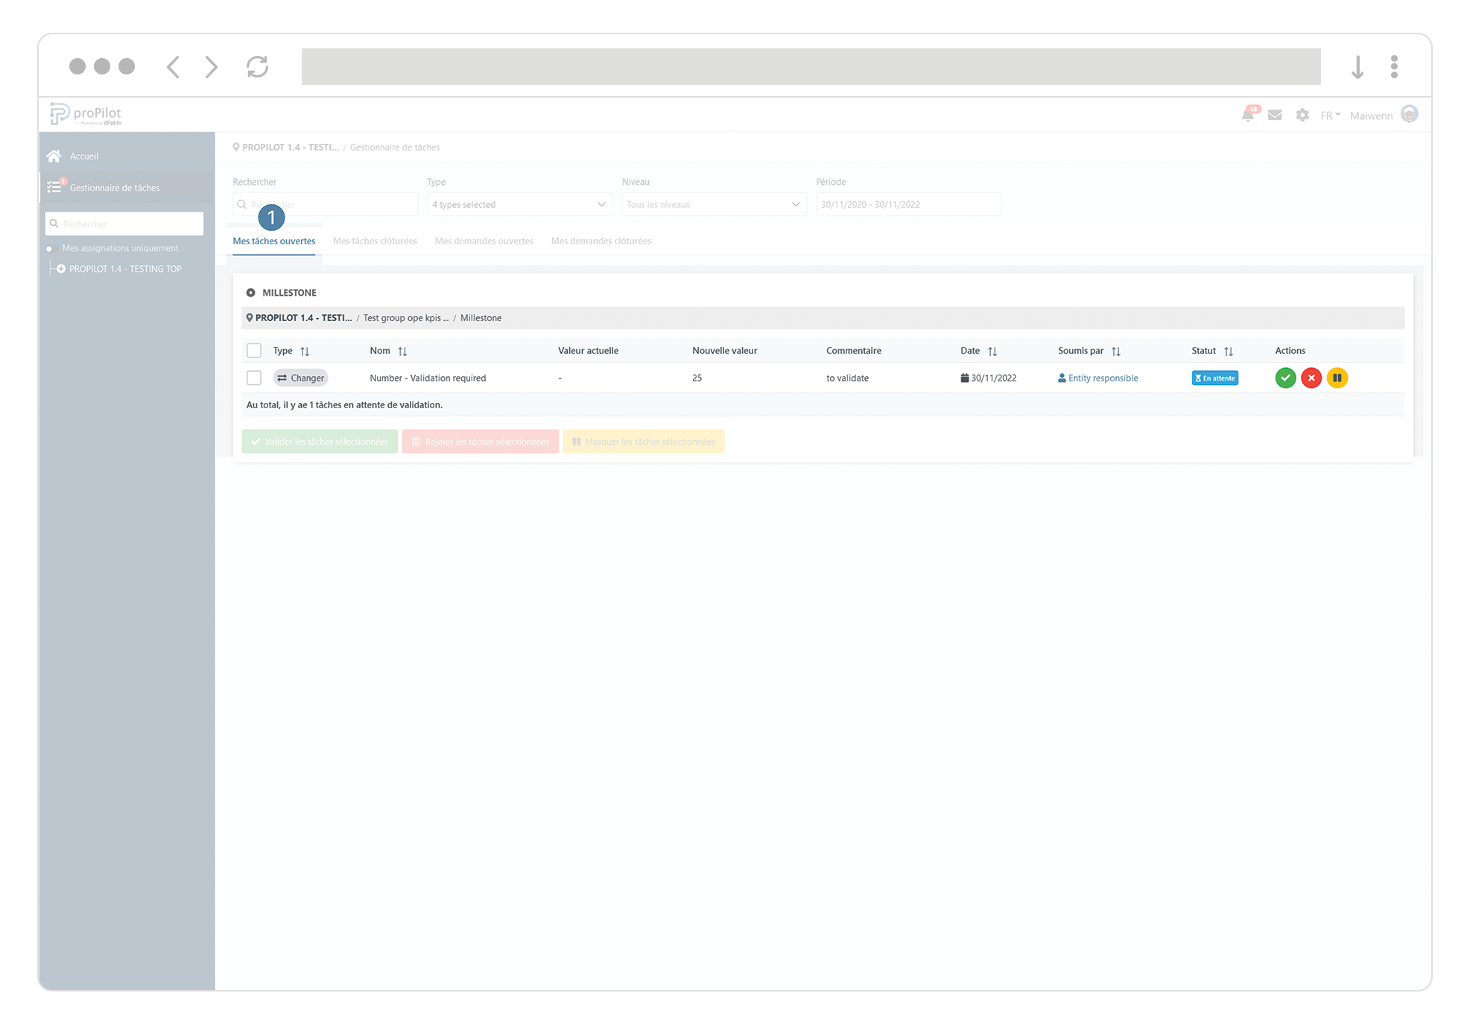Approve task with green checkmark icon
This screenshot has width=1470, height=1031.
(x=1285, y=378)
